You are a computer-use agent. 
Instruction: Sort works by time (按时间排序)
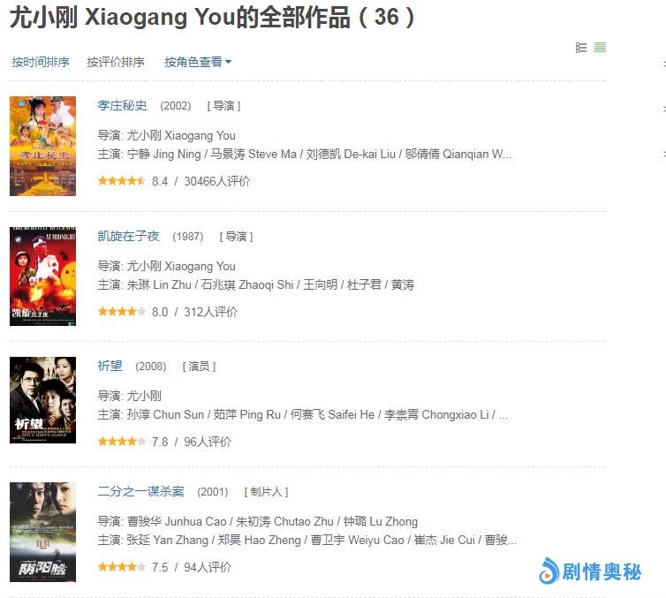click(x=41, y=62)
